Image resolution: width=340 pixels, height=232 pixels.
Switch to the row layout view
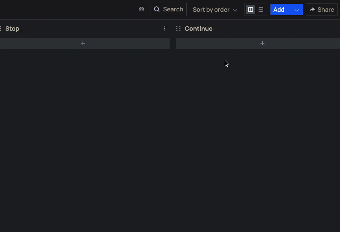pos(261,9)
